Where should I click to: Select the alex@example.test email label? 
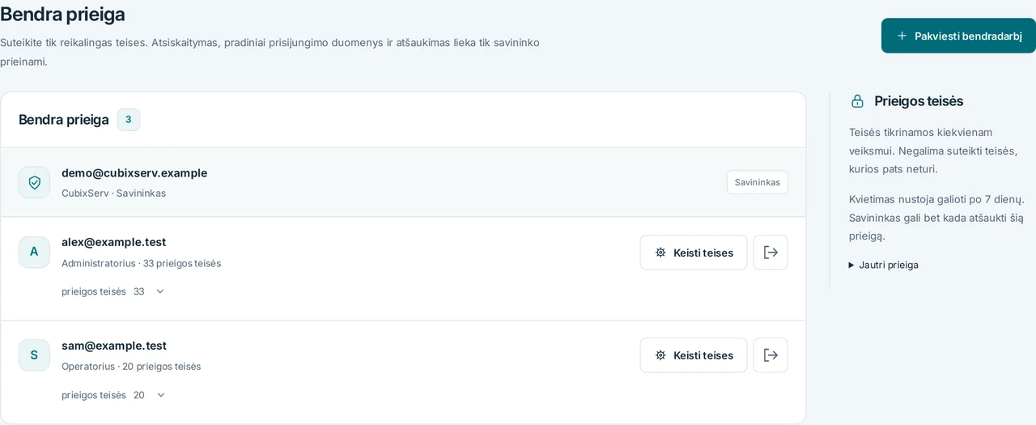point(113,242)
